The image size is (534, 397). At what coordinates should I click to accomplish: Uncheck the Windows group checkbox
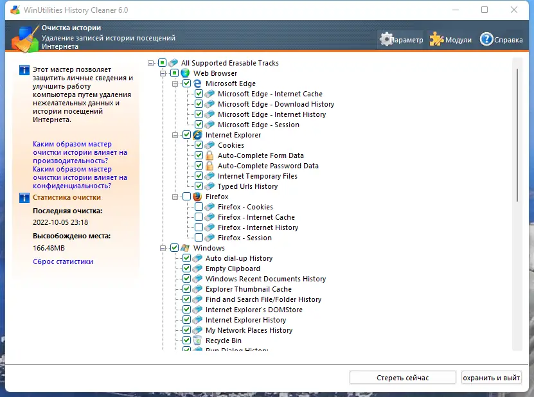point(174,248)
